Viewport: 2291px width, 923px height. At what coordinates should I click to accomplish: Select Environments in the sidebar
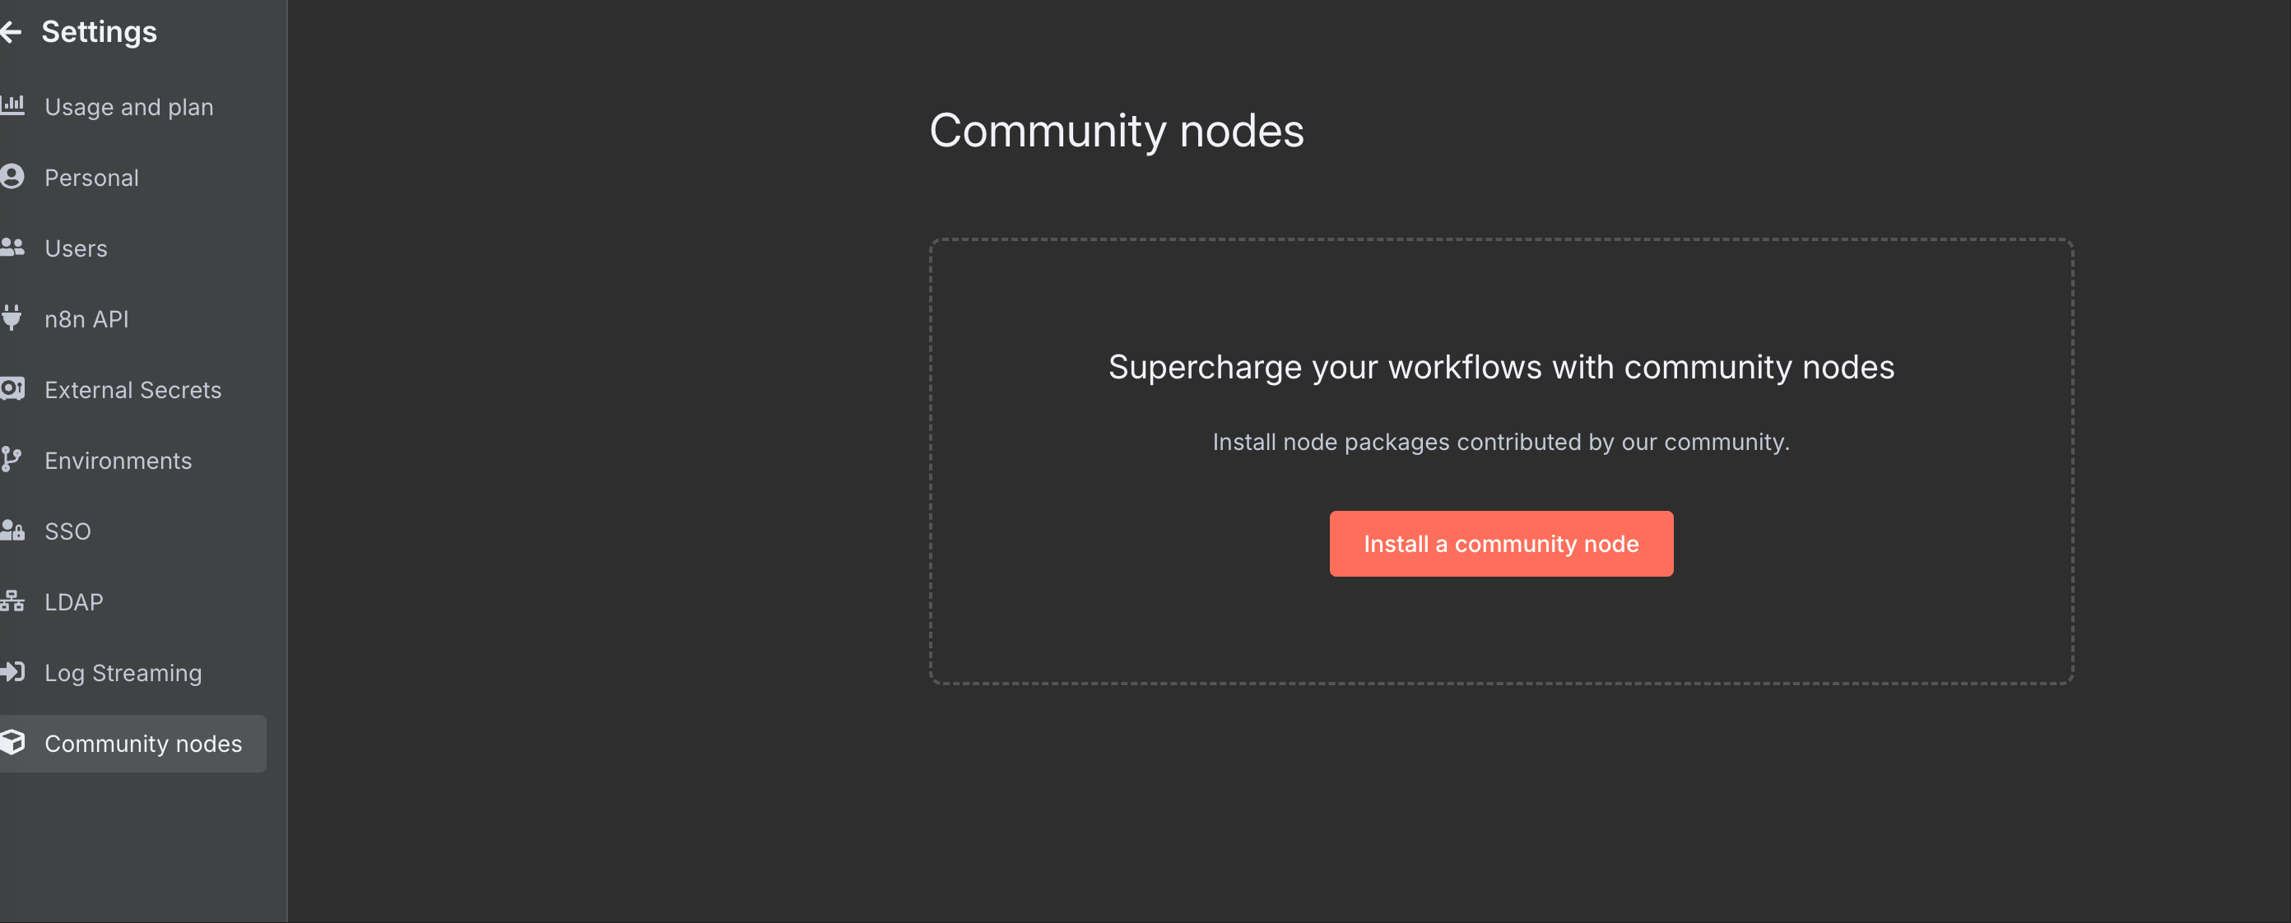click(118, 461)
